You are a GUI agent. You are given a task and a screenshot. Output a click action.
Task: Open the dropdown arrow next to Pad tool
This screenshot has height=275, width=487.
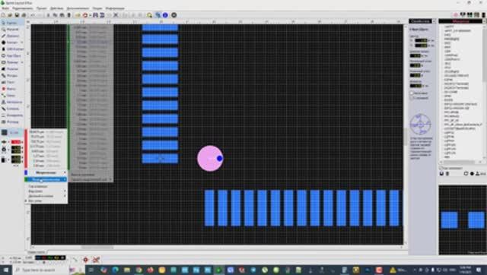click(x=22, y=43)
